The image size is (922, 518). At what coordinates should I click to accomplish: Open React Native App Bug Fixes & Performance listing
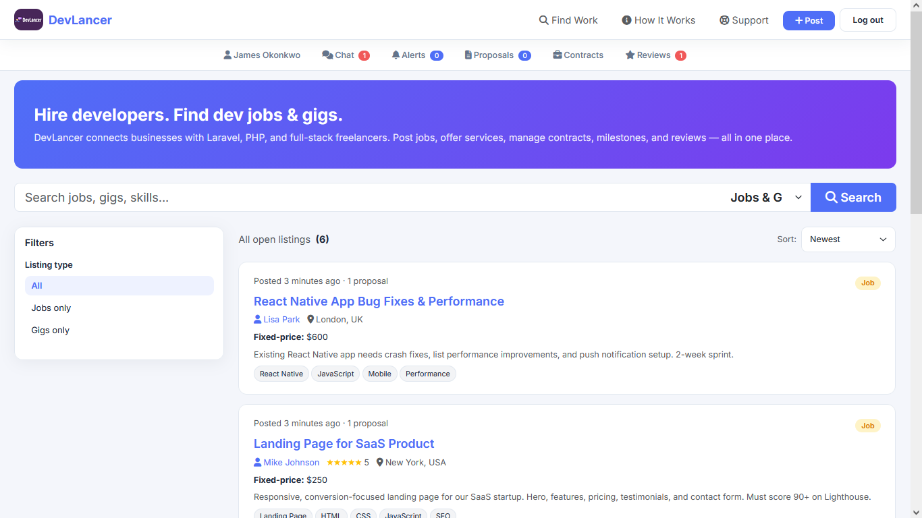379,301
